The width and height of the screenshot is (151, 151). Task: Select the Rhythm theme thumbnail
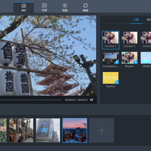[x=130, y=58]
